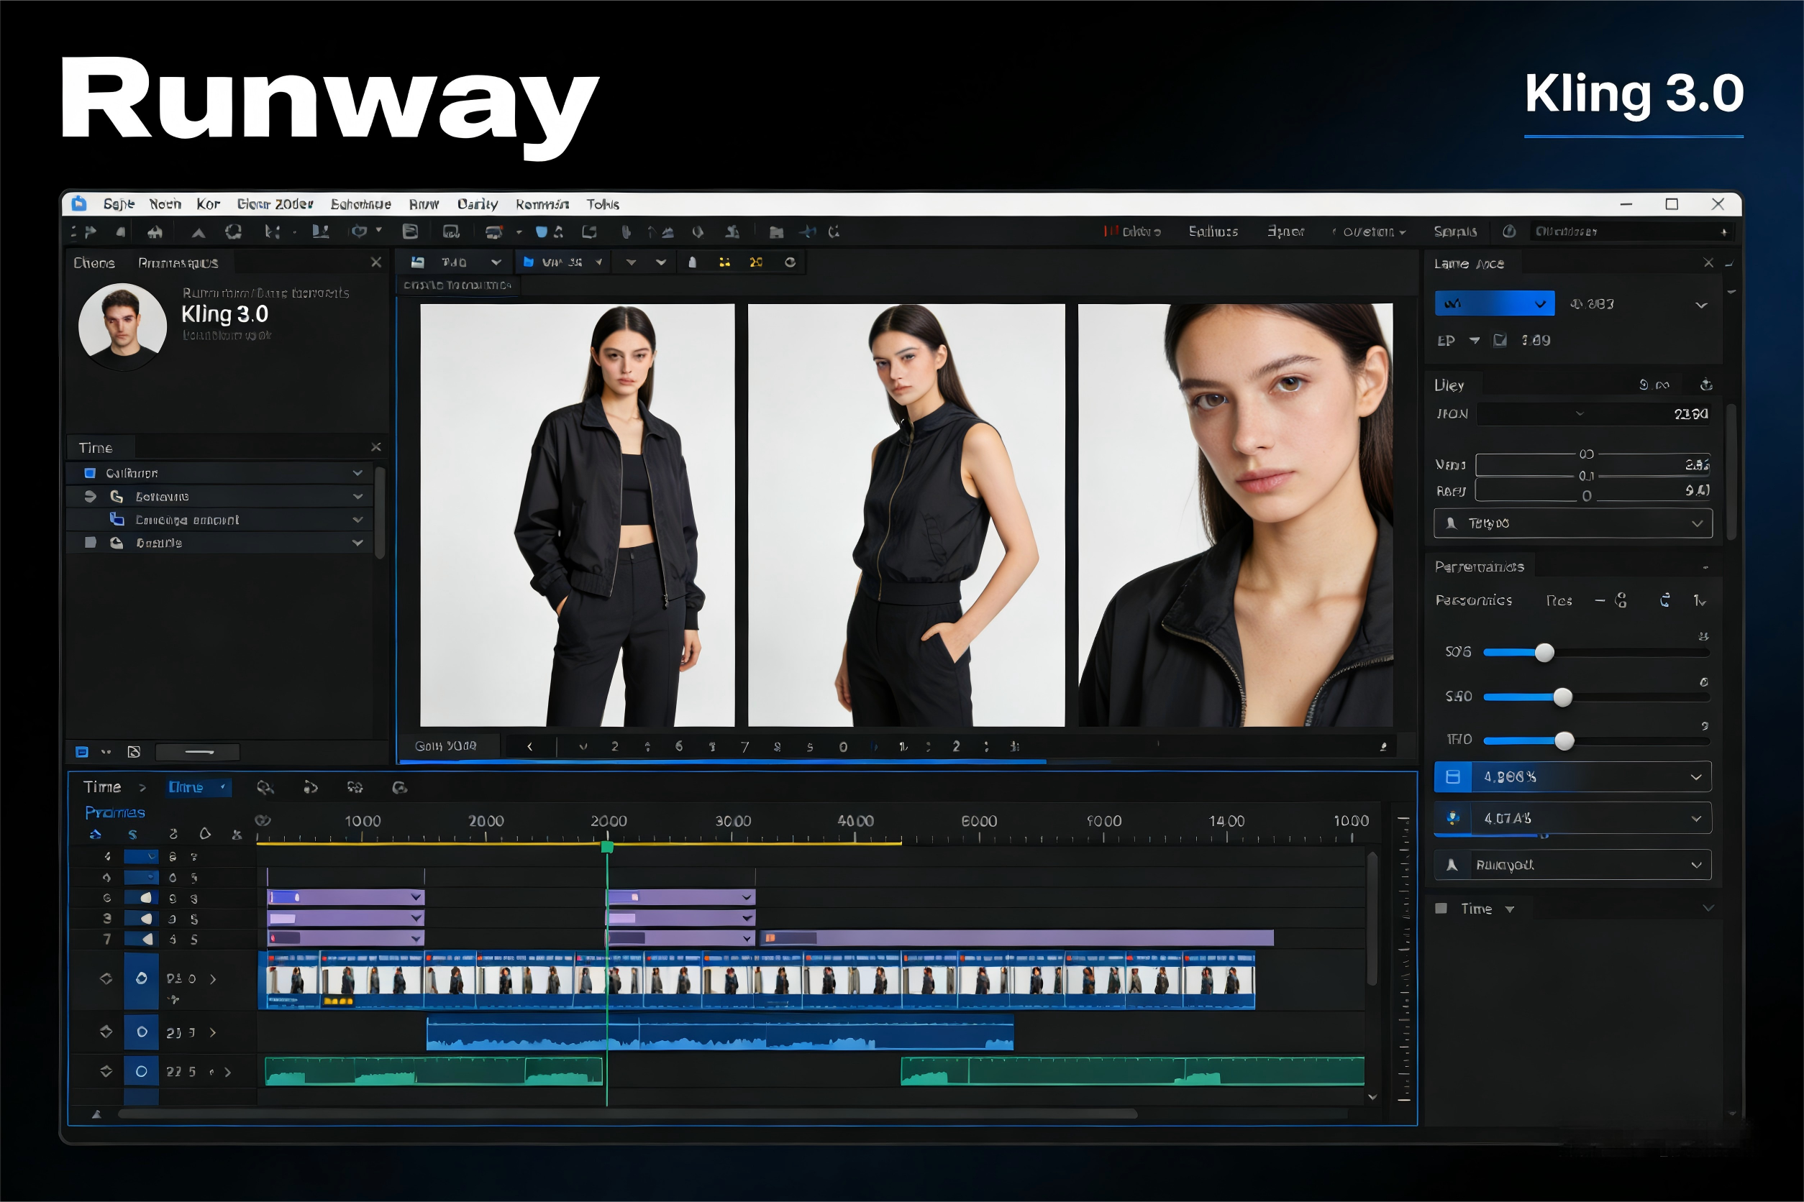This screenshot has height=1202, width=1804.
Task: Open the home icon in the top toolbar
Action: pyautogui.click(x=157, y=231)
